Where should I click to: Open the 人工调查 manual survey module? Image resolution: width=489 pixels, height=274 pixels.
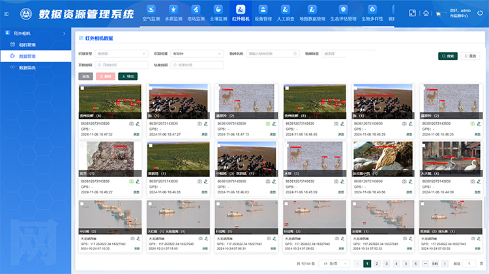tap(286, 13)
